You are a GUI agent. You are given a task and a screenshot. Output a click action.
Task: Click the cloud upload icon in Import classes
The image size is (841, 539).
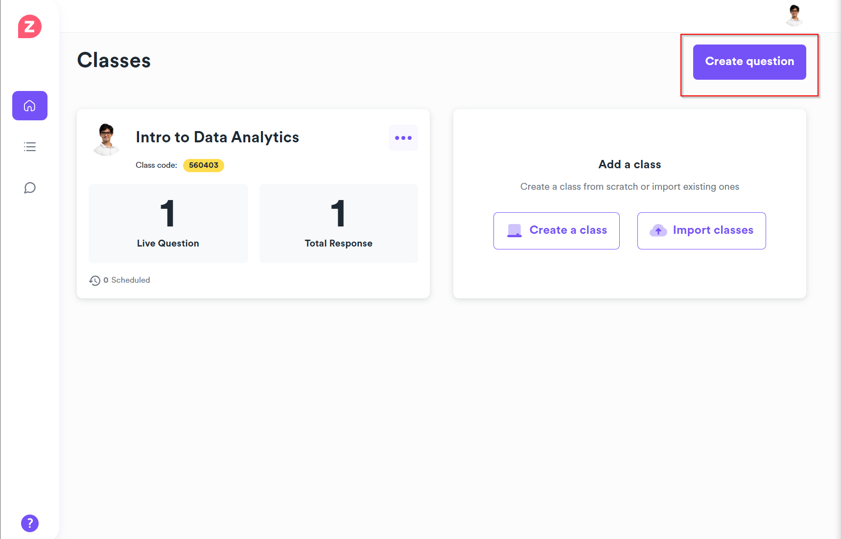pos(658,230)
